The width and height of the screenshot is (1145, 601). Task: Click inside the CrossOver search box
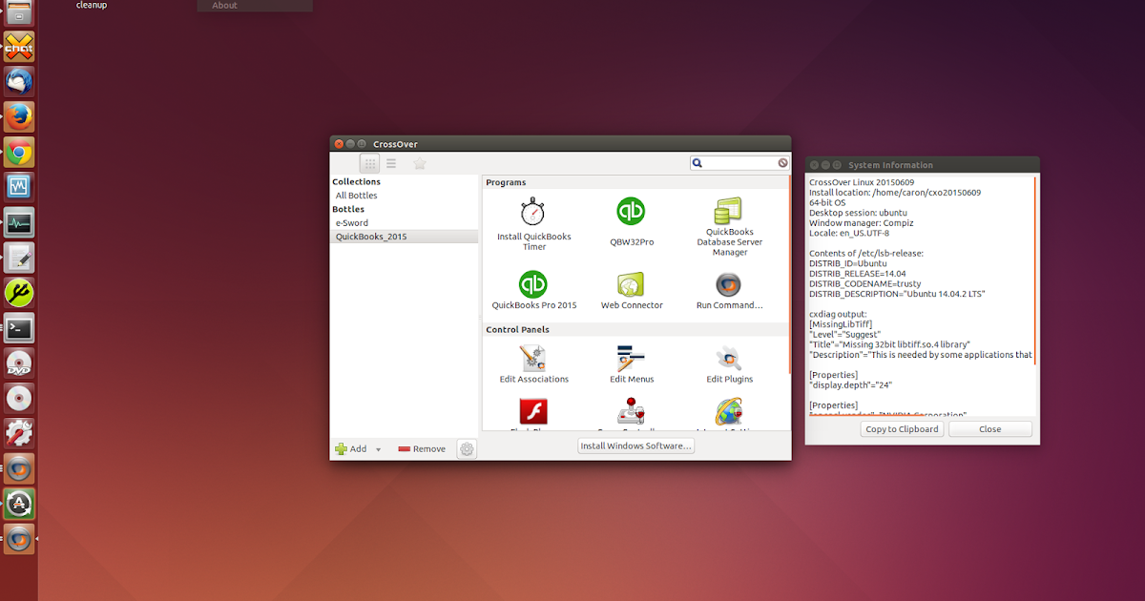[x=739, y=163]
